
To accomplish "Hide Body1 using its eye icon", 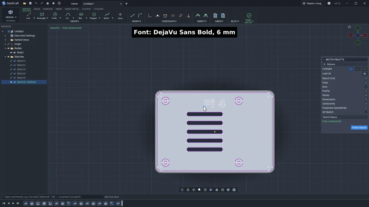I will point(11,53).
